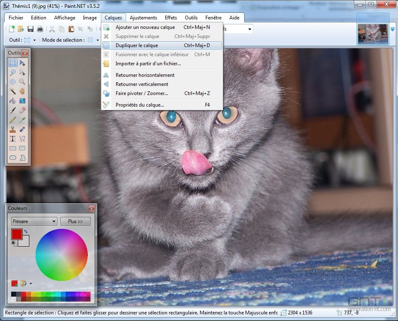Image resolution: width=398 pixels, height=321 pixels.
Task: Click the Save icon in toolbar
Action: coord(31,29)
